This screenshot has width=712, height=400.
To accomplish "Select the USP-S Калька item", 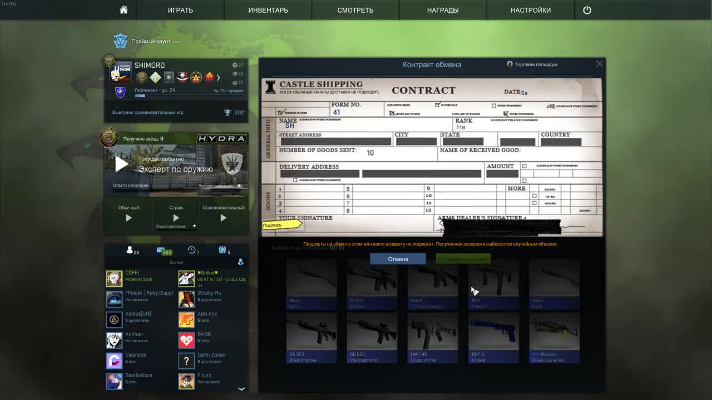I will coord(493,338).
